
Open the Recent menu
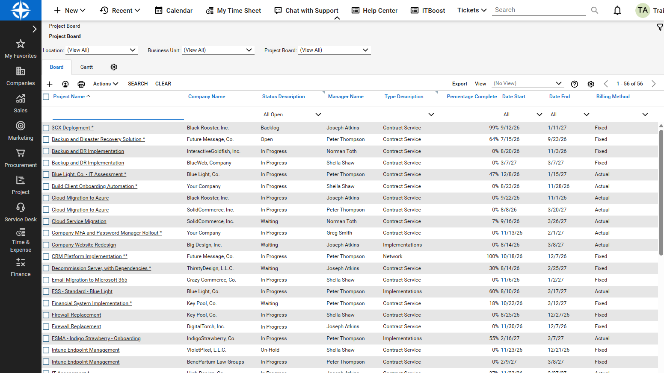tap(120, 10)
